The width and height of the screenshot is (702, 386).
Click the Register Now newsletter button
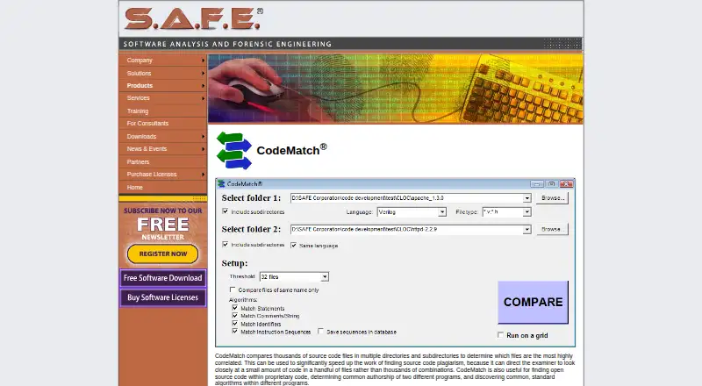(162, 254)
